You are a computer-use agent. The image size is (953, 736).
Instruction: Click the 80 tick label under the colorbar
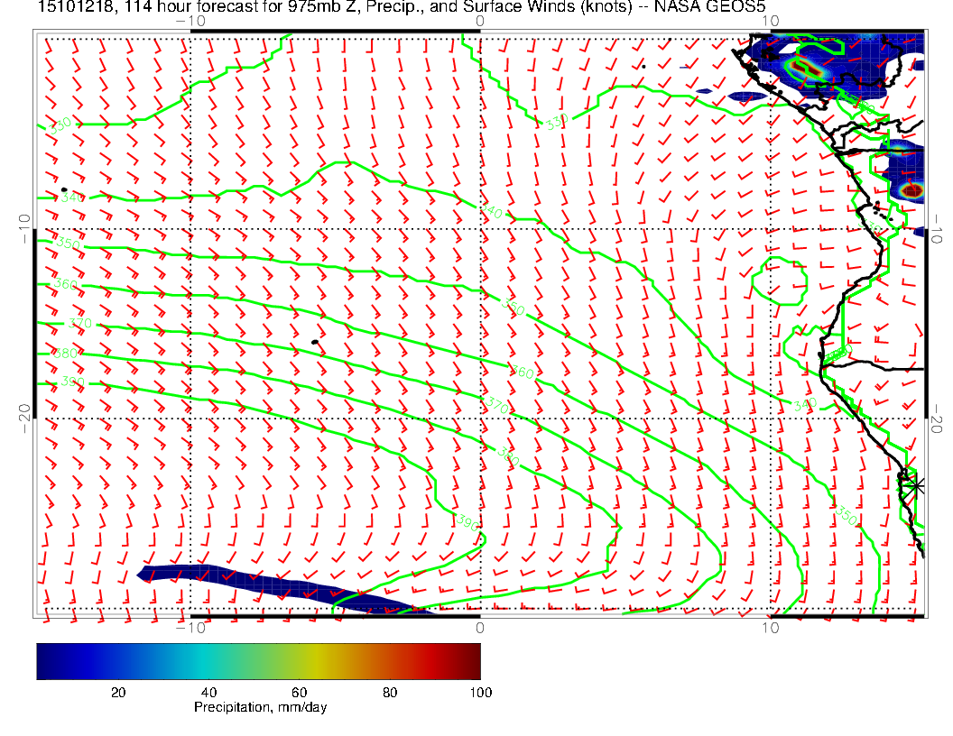tap(390, 692)
